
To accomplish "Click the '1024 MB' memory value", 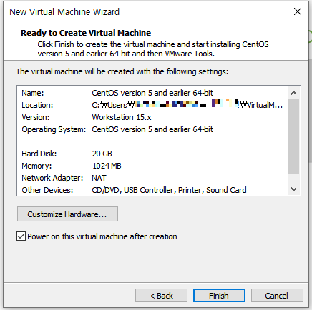I will tap(107, 166).
